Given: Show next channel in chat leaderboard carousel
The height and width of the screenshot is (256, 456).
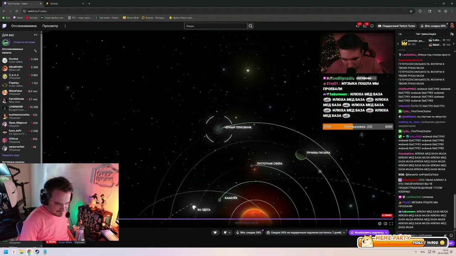Looking at the screenshot, I should pos(453,43).
